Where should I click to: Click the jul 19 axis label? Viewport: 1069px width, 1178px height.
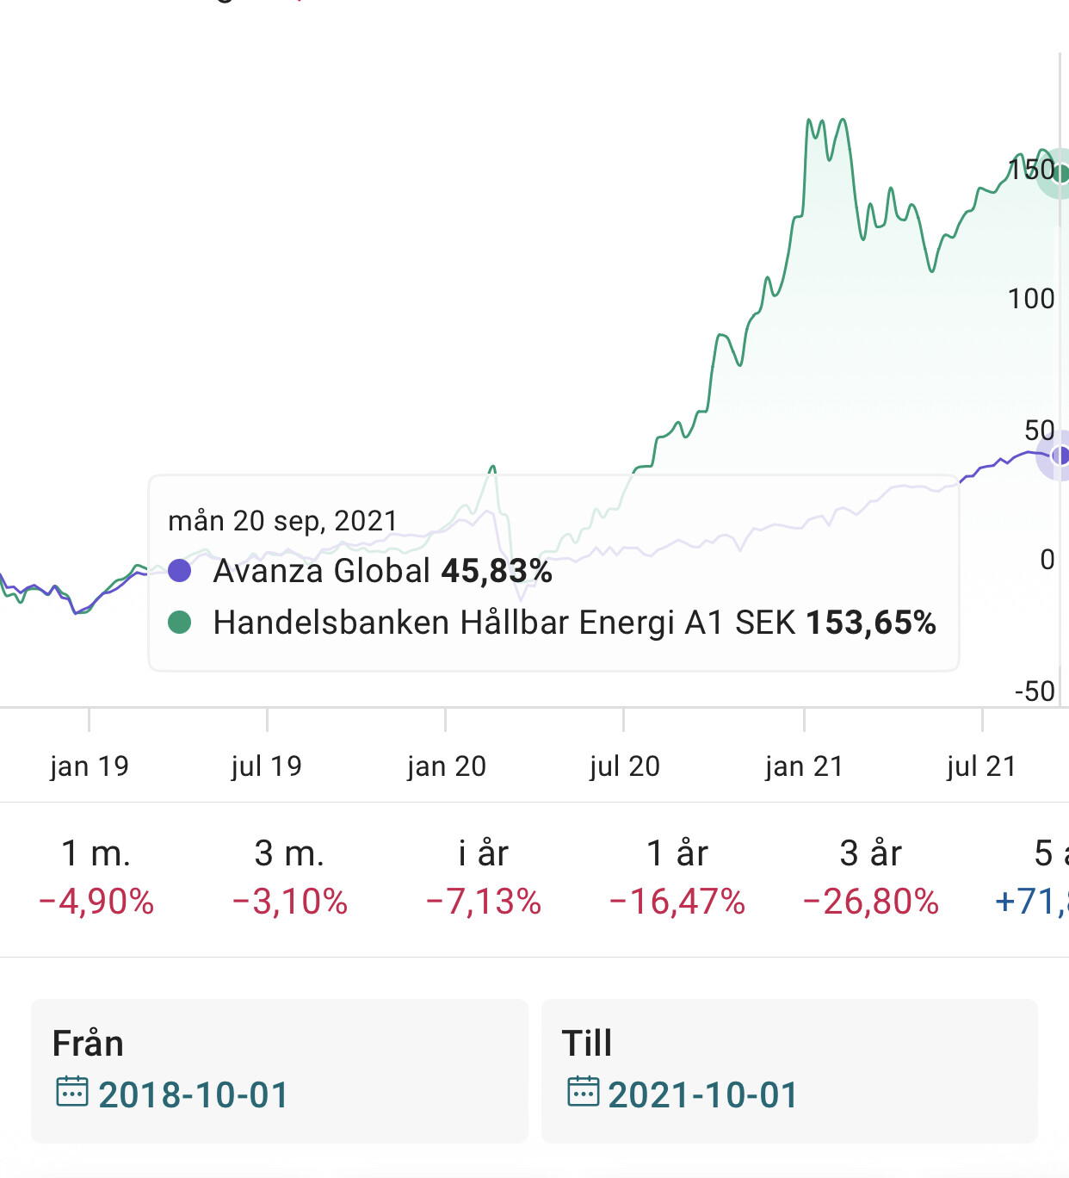(267, 766)
